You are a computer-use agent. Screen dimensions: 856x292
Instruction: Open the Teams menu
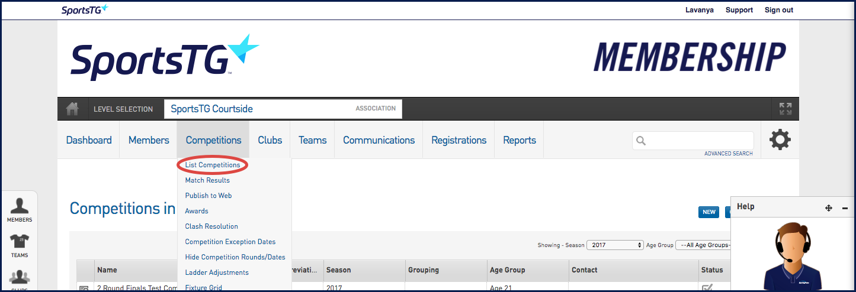pyautogui.click(x=313, y=140)
